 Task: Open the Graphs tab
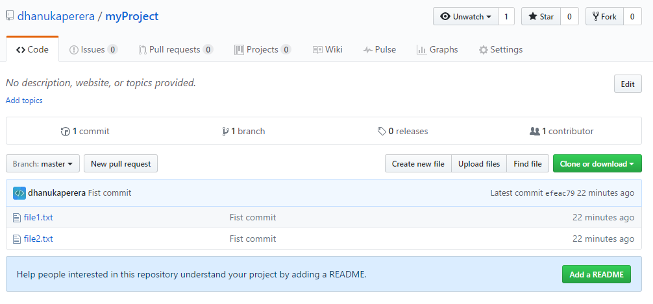tap(437, 49)
